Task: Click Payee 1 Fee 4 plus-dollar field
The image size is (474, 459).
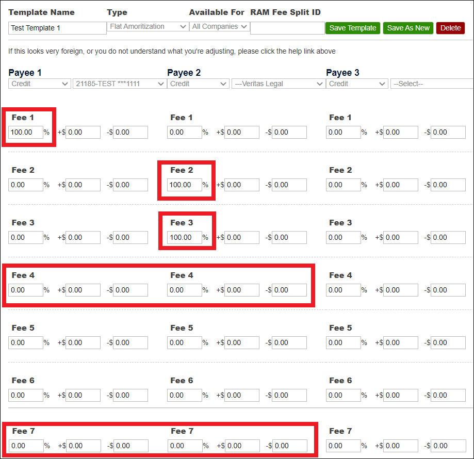Action: (x=83, y=290)
